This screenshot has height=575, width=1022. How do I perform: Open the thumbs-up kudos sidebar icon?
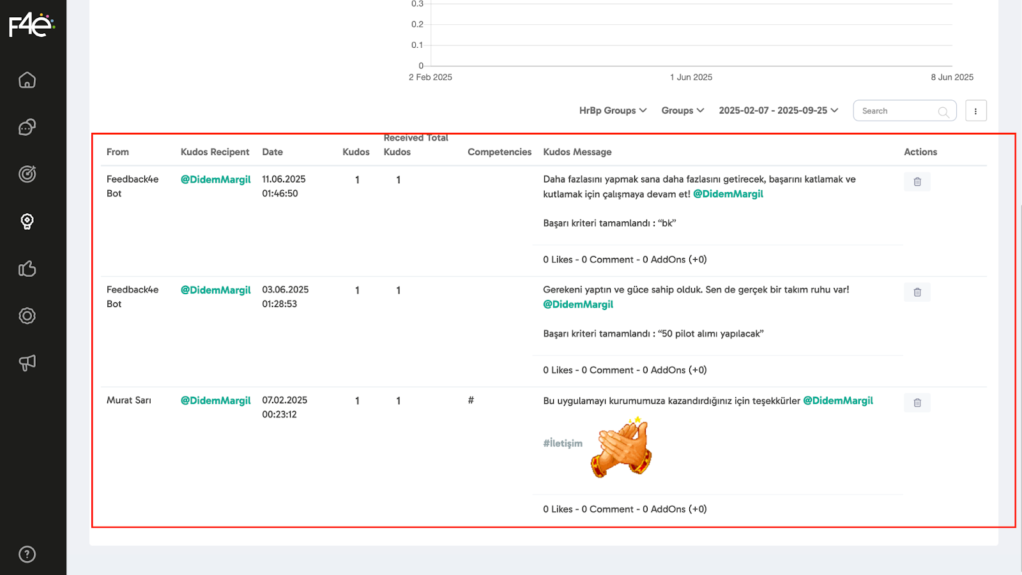(x=27, y=269)
